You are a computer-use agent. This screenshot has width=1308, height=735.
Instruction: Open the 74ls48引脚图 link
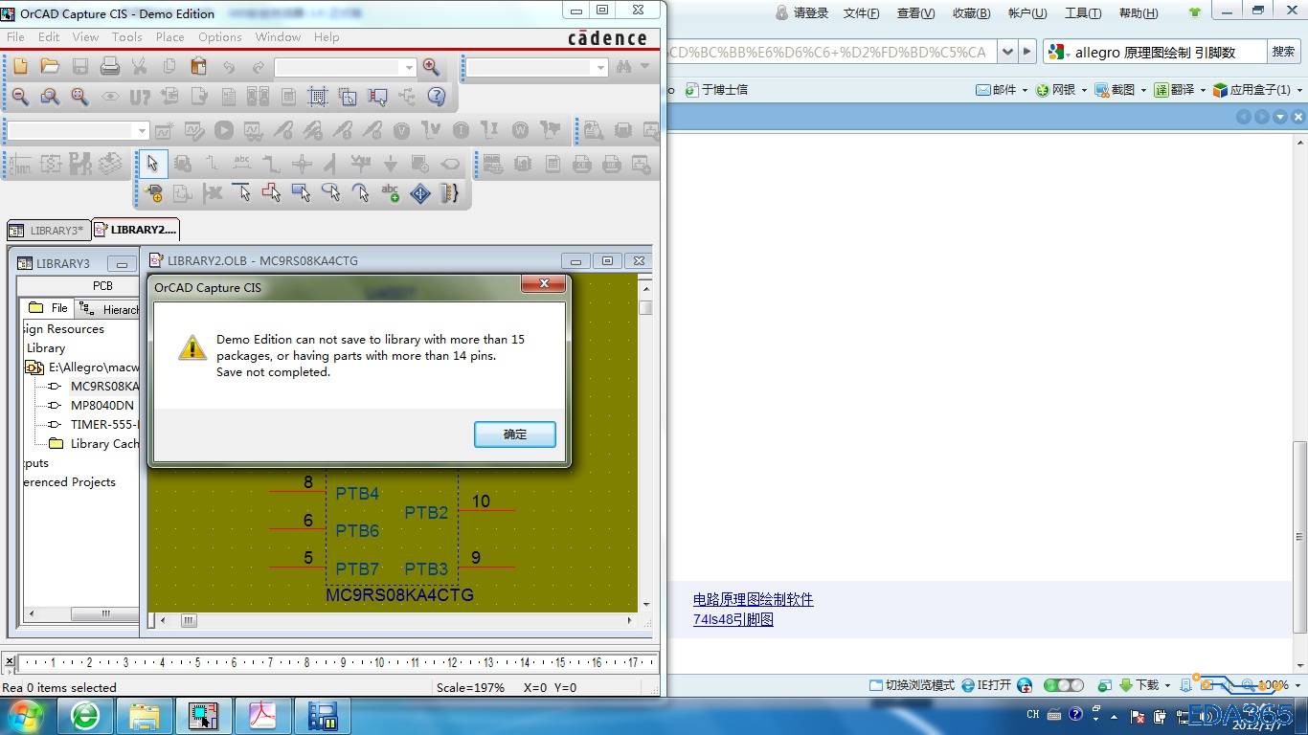pyautogui.click(x=733, y=619)
